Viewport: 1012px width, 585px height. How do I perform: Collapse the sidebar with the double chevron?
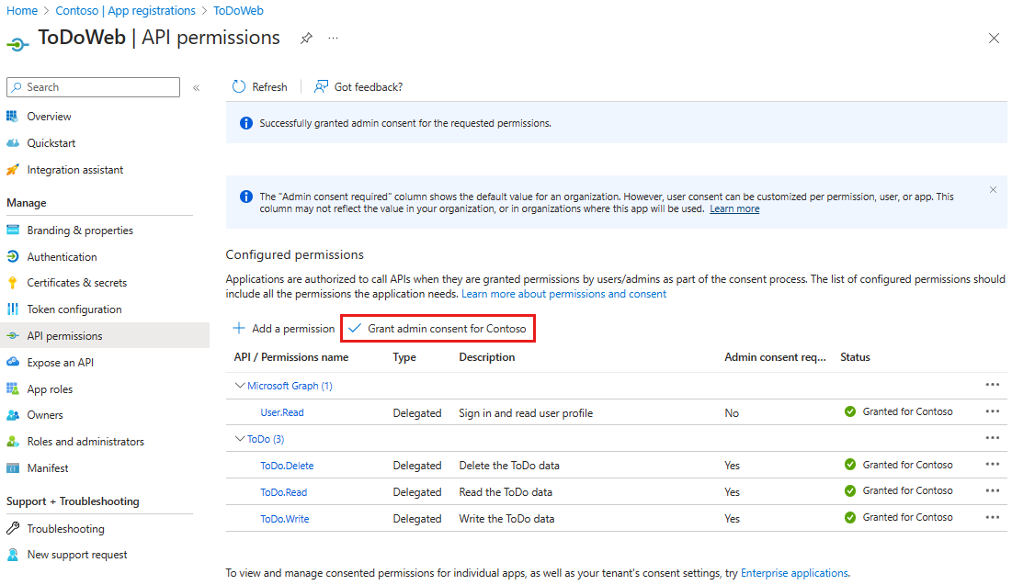click(196, 88)
